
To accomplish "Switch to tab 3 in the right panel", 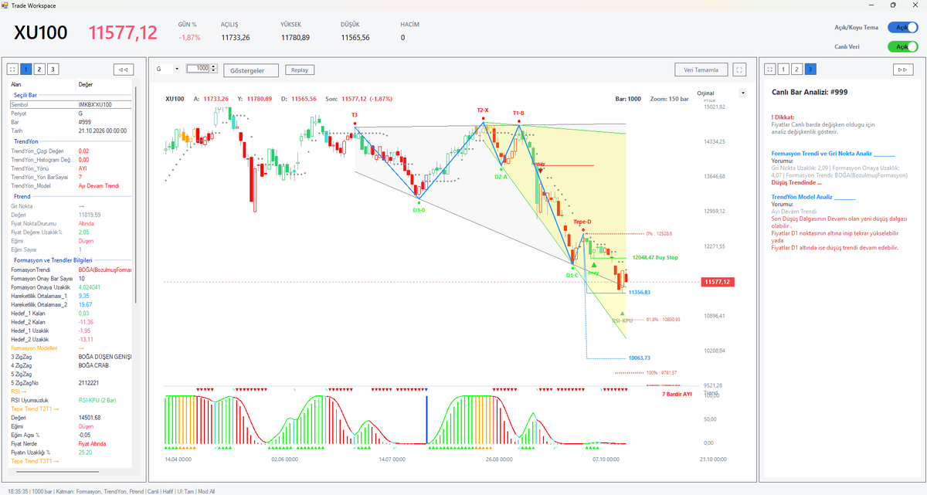I will pos(810,70).
